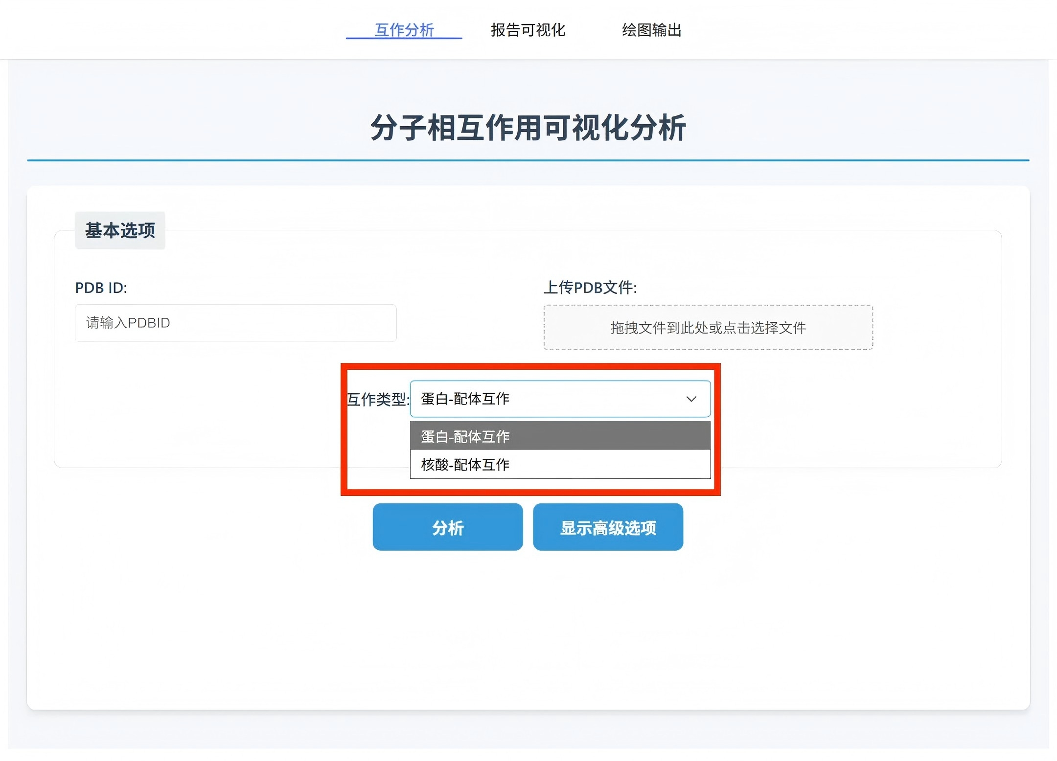1057x761 pixels.
Task: Click the PDB ID: field label
Action: [101, 288]
